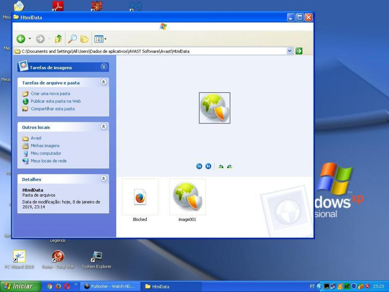Rotate image clockwise

point(221,166)
